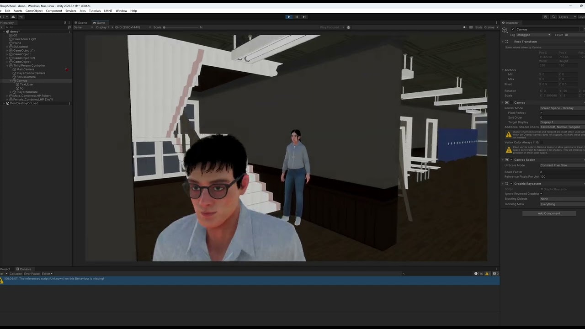
Task: Open the Component menu
Action: 54,11
